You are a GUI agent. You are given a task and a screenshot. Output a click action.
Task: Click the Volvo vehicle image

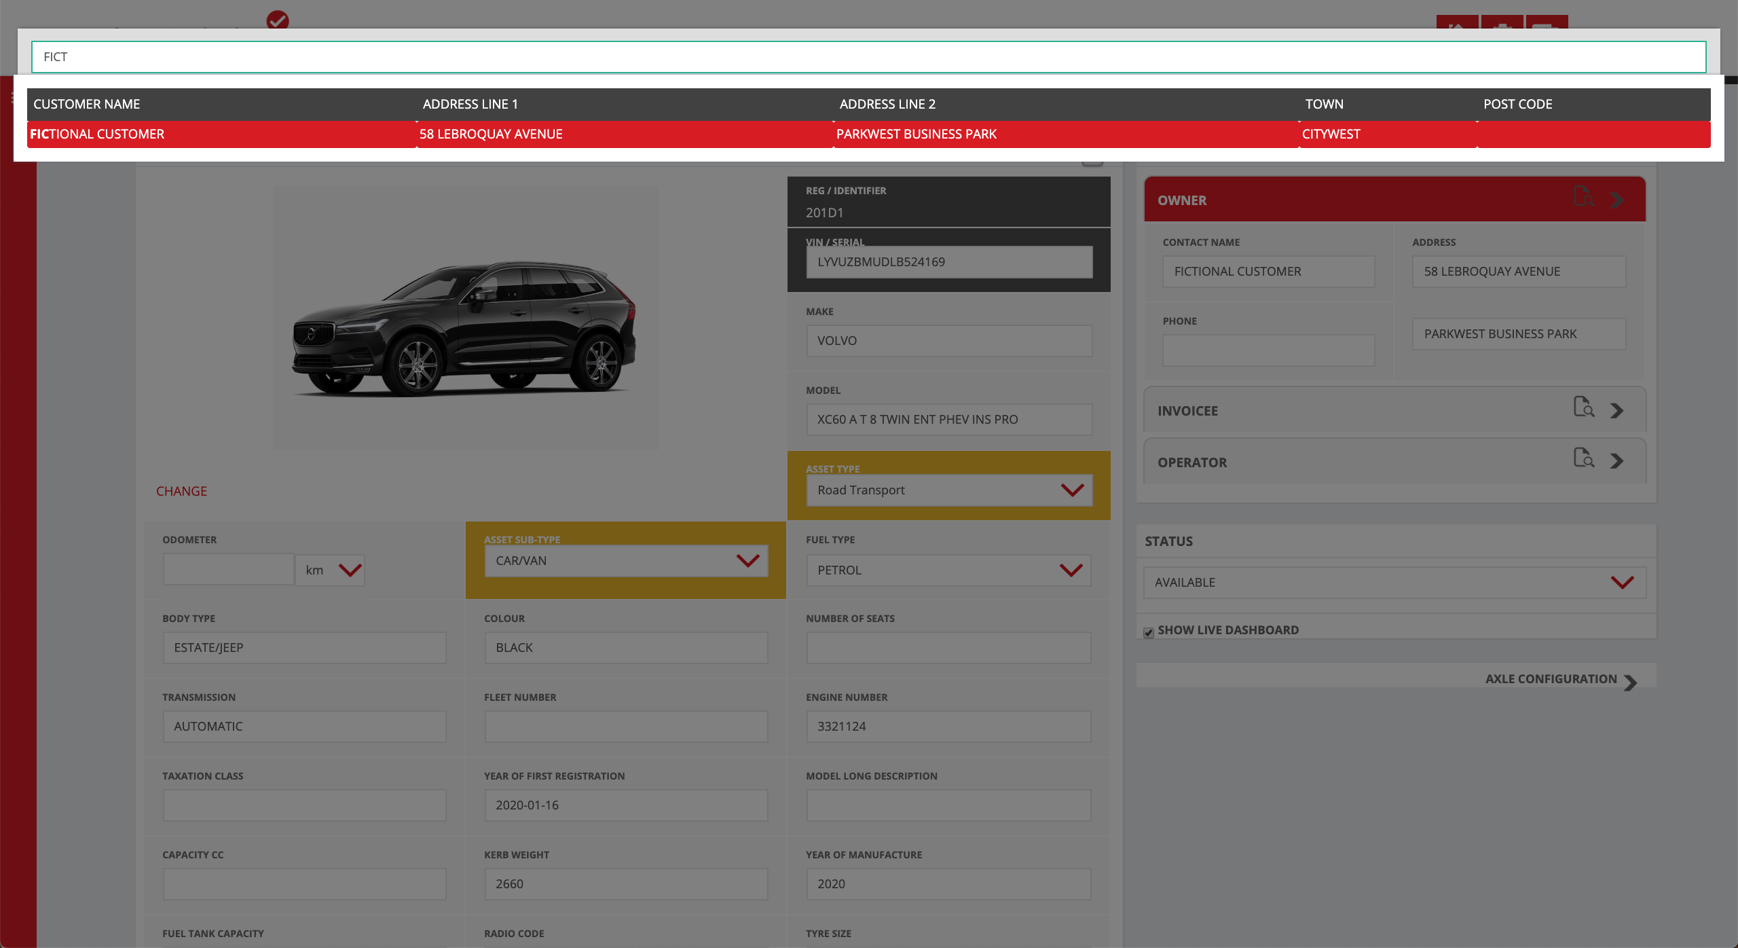point(465,319)
